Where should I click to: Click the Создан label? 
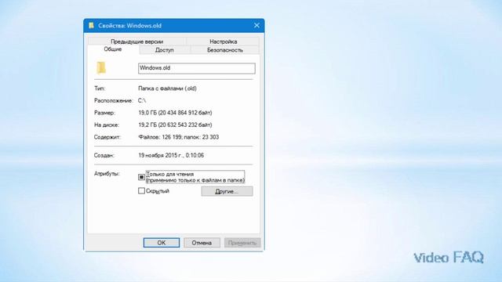[104, 155]
